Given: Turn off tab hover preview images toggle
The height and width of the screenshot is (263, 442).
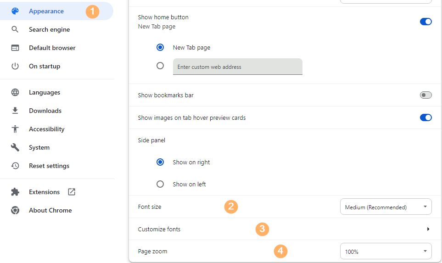Looking at the screenshot, I should pos(425,118).
